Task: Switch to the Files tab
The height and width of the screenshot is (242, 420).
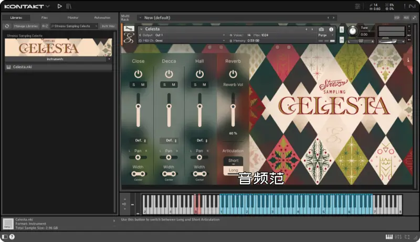Action: pos(45,17)
